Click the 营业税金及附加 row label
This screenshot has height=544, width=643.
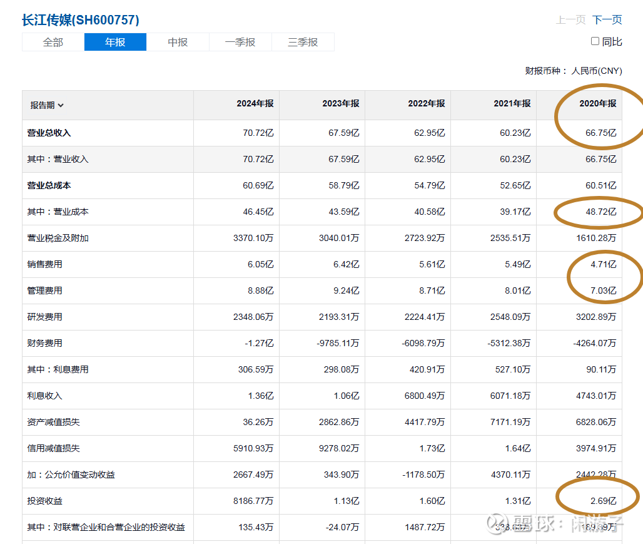click(58, 238)
